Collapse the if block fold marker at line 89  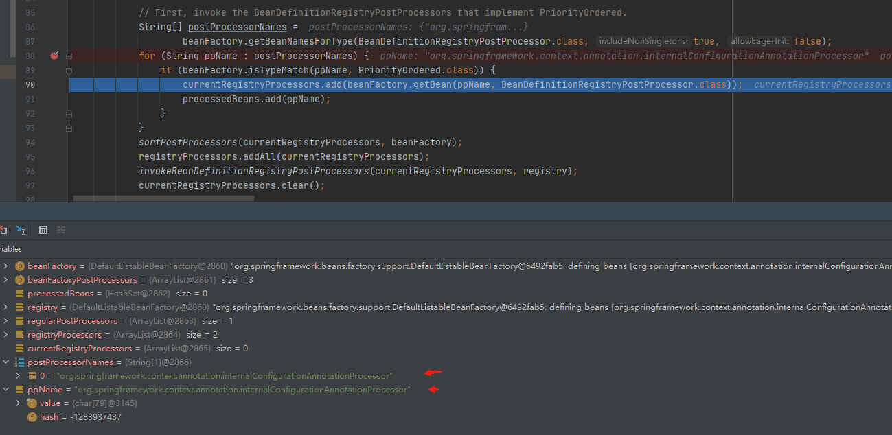69,71
